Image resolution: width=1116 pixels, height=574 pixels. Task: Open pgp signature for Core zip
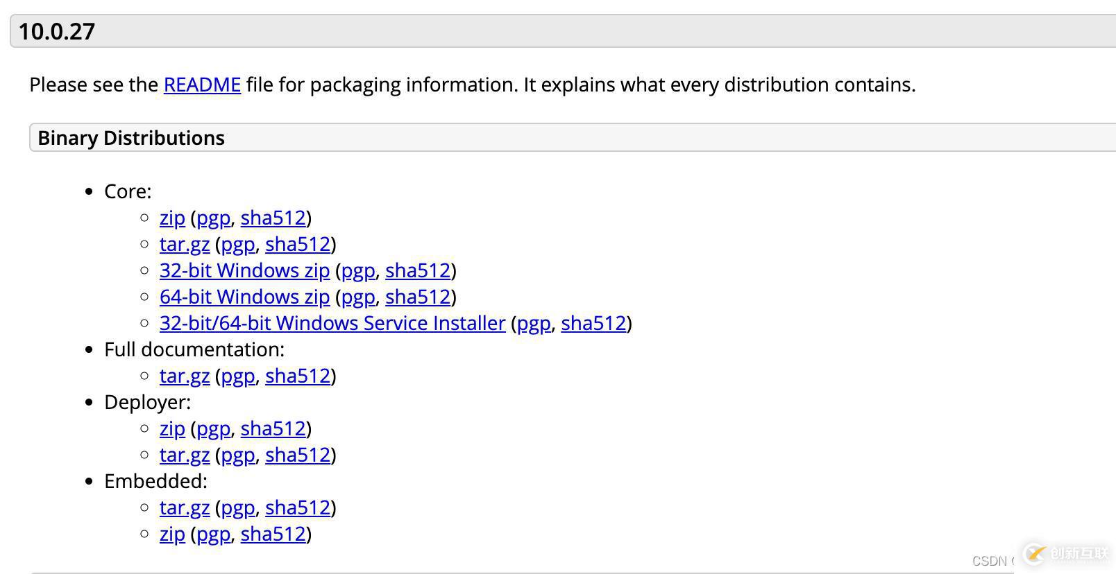click(214, 218)
